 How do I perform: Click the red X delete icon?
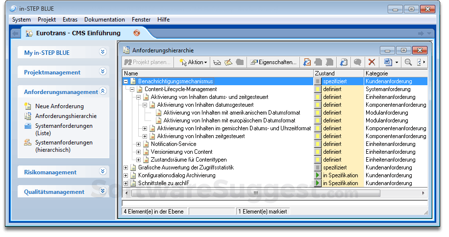click(x=372, y=62)
